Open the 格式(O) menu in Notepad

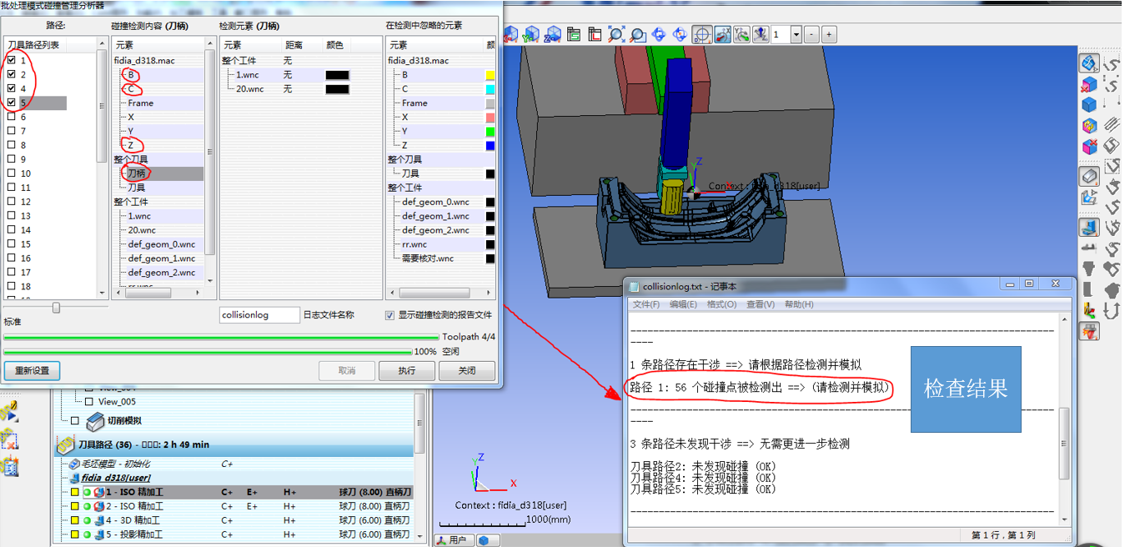721,304
